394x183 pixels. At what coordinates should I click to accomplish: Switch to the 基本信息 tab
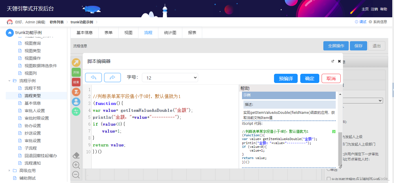click(85, 33)
